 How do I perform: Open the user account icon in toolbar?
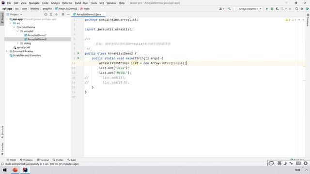[x=221, y=9]
